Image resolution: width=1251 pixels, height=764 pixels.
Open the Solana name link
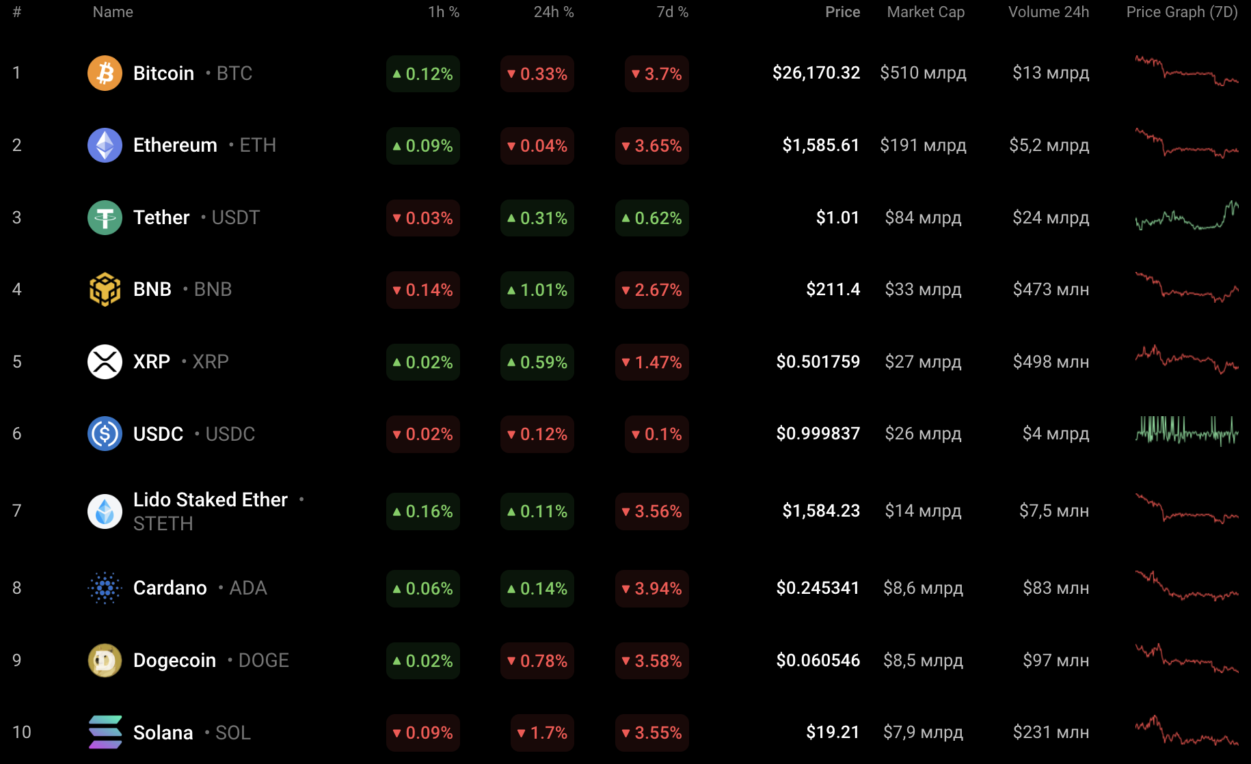[163, 733]
